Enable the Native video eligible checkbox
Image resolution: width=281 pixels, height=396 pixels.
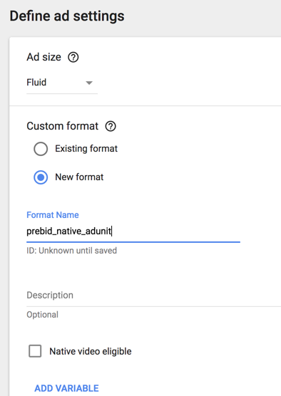tap(35, 351)
